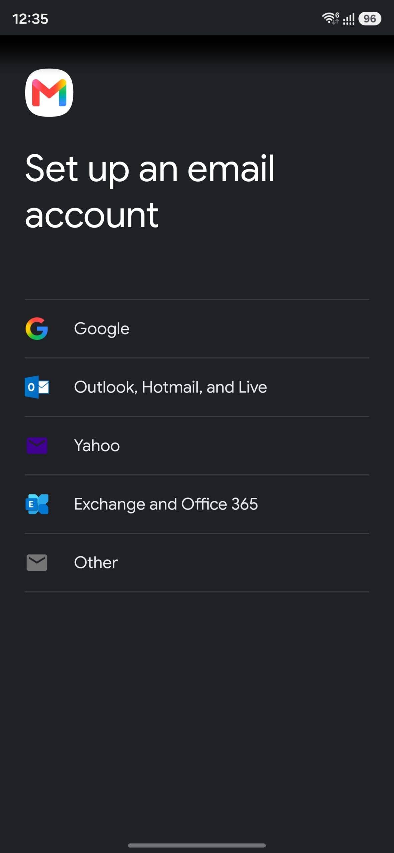Tap the gray Other envelope icon
394x853 pixels.
pos(37,562)
